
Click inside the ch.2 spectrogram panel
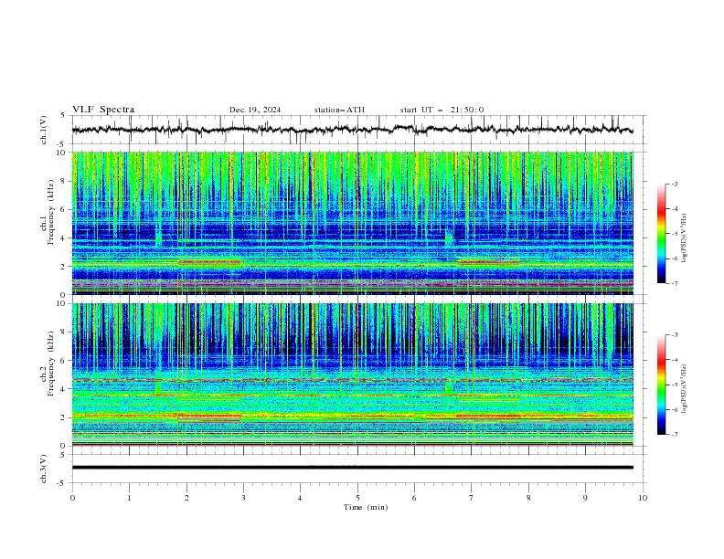tap(352, 374)
